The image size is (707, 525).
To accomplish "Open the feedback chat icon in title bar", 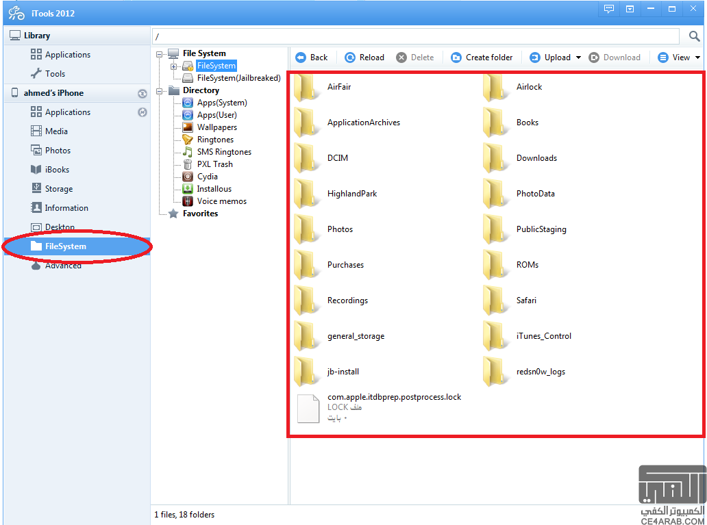I will (x=609, y=9).
